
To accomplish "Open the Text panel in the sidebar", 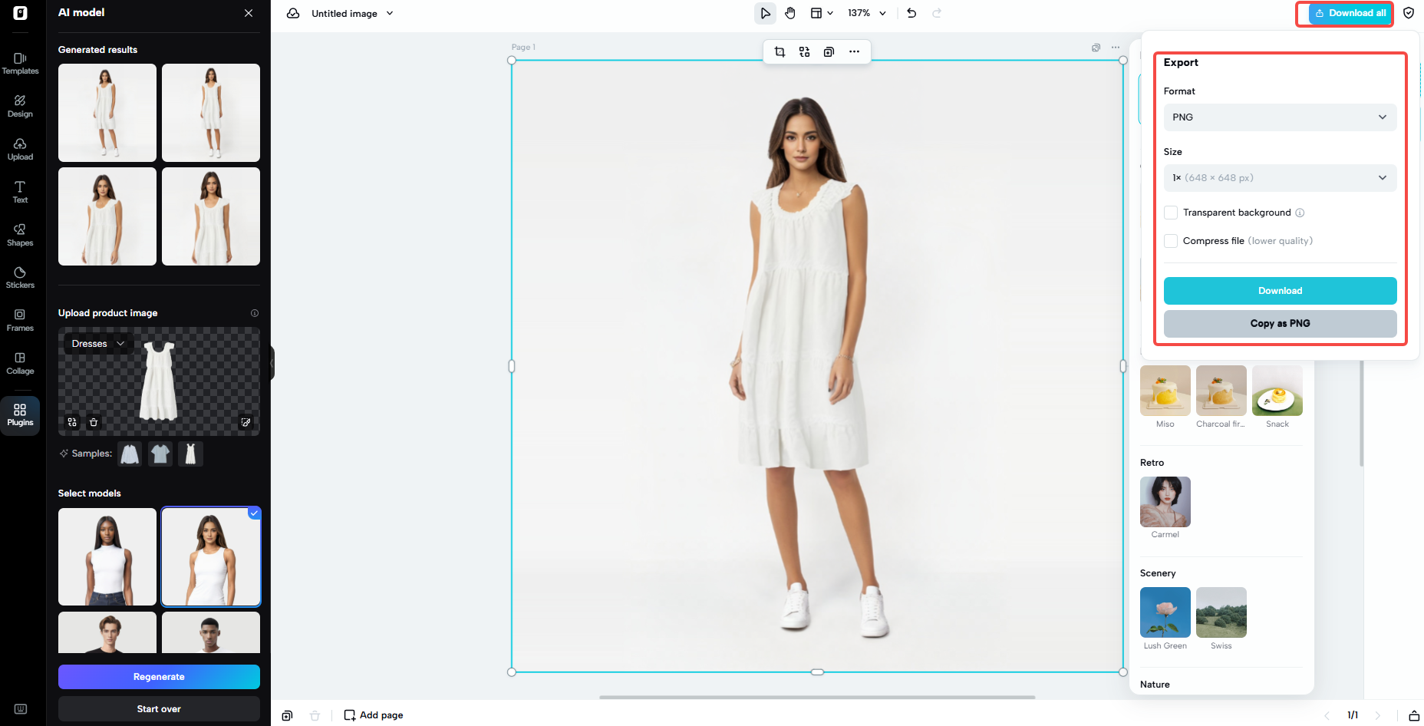I will (x=20, y=191).
